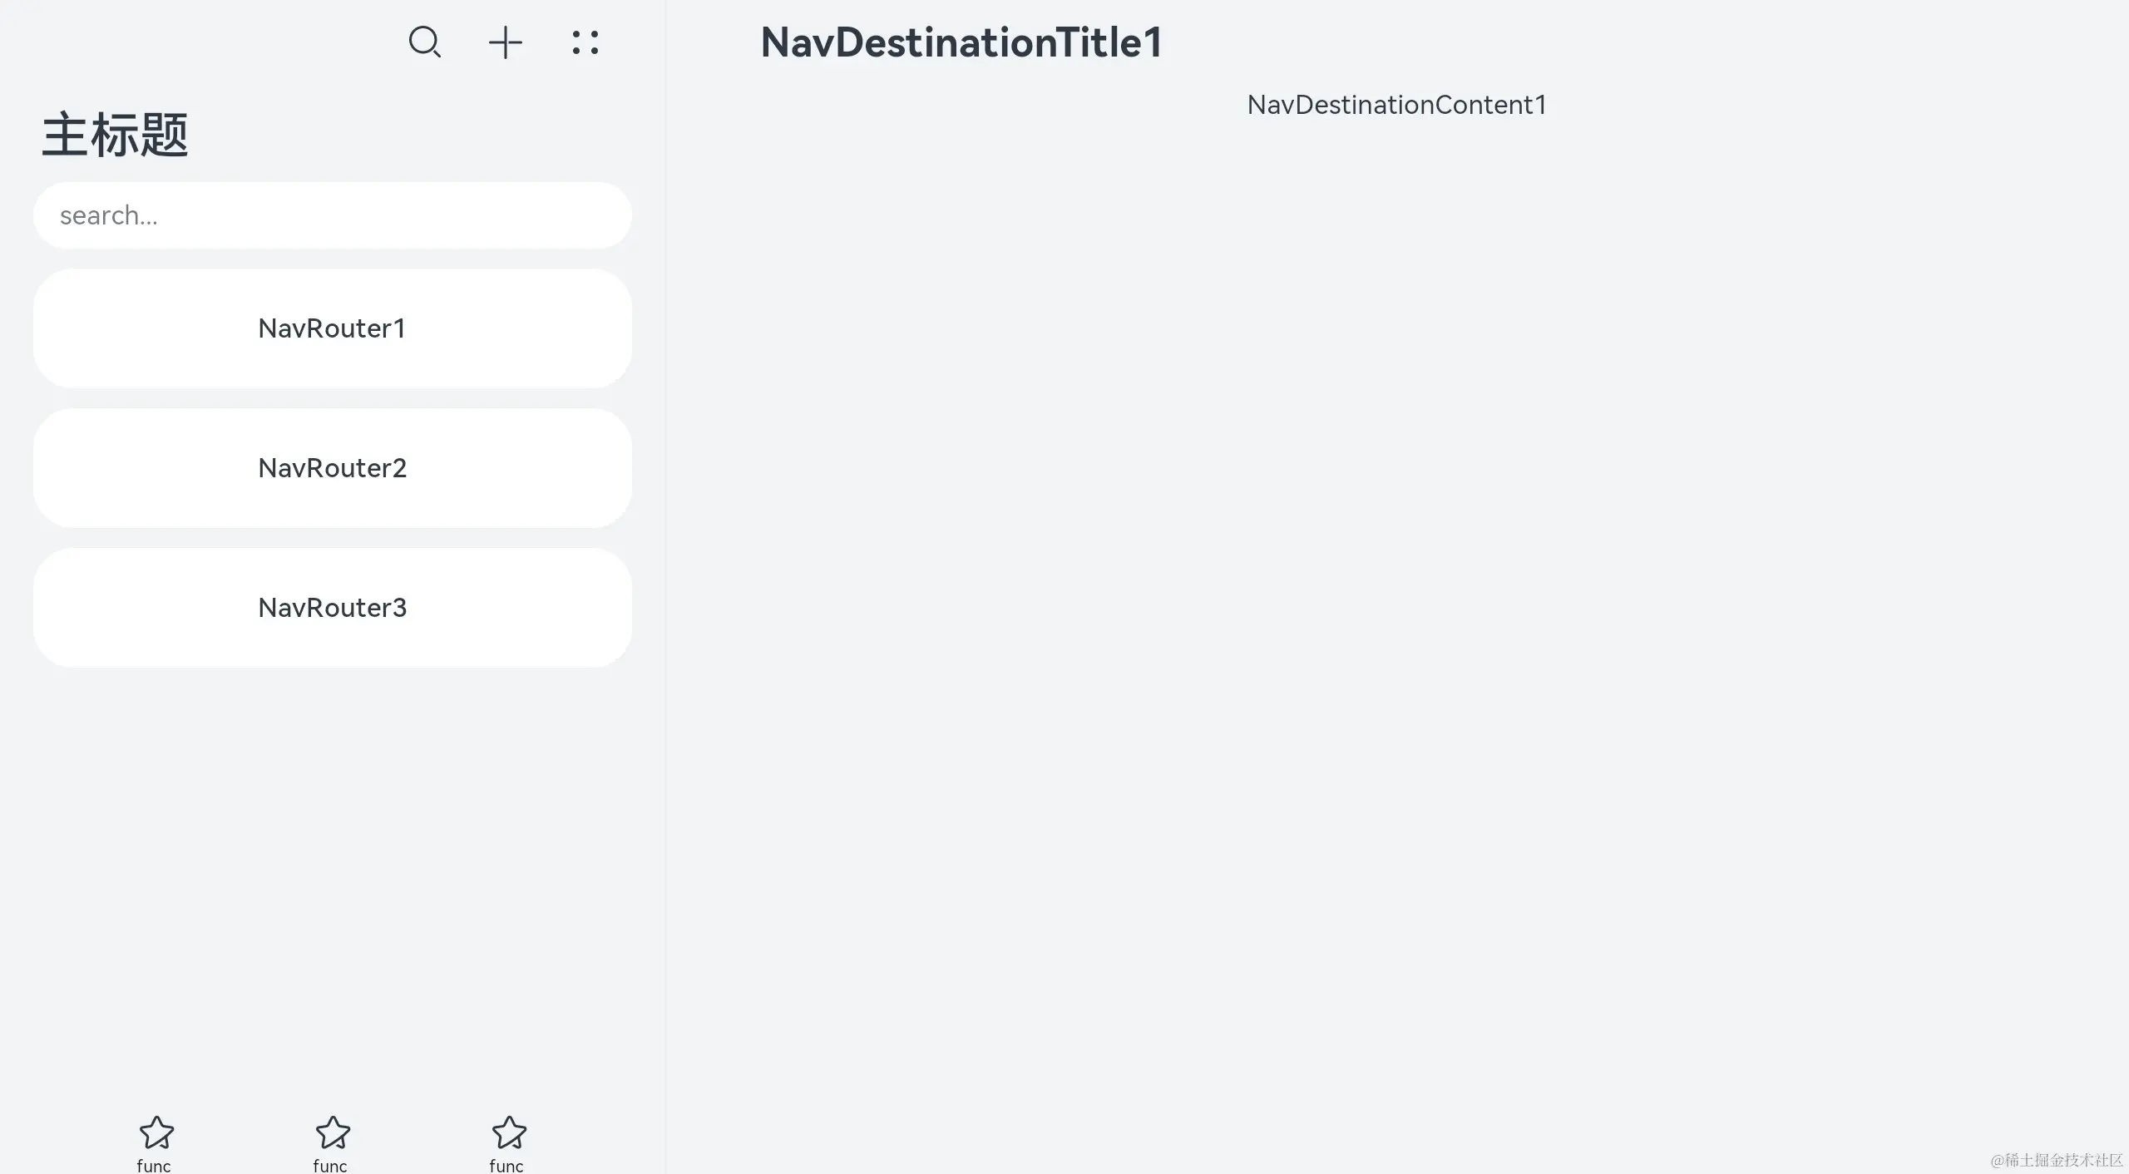Screen dimensions: 2129x1174
Task: Click blank list area under NavRouter3
Action: pyautogui.click(x=333, y=881)
